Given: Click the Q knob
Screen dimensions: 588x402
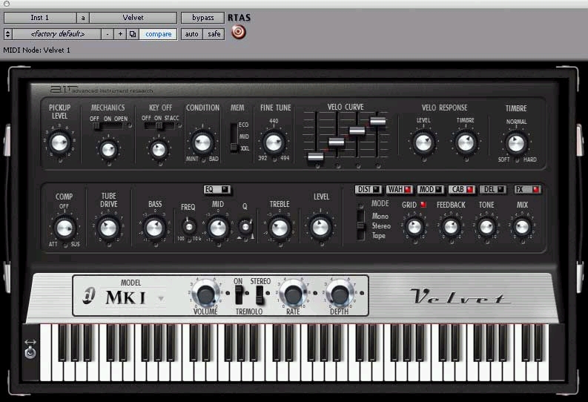Looking at the screenshot, I should click(x=245, y=226).
